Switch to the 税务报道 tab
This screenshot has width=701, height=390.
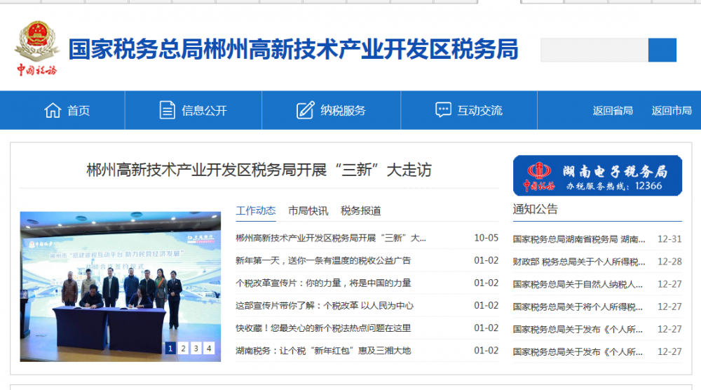coord(361,210)
